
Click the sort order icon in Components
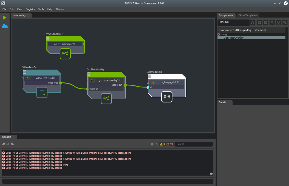tap(285, 23)
